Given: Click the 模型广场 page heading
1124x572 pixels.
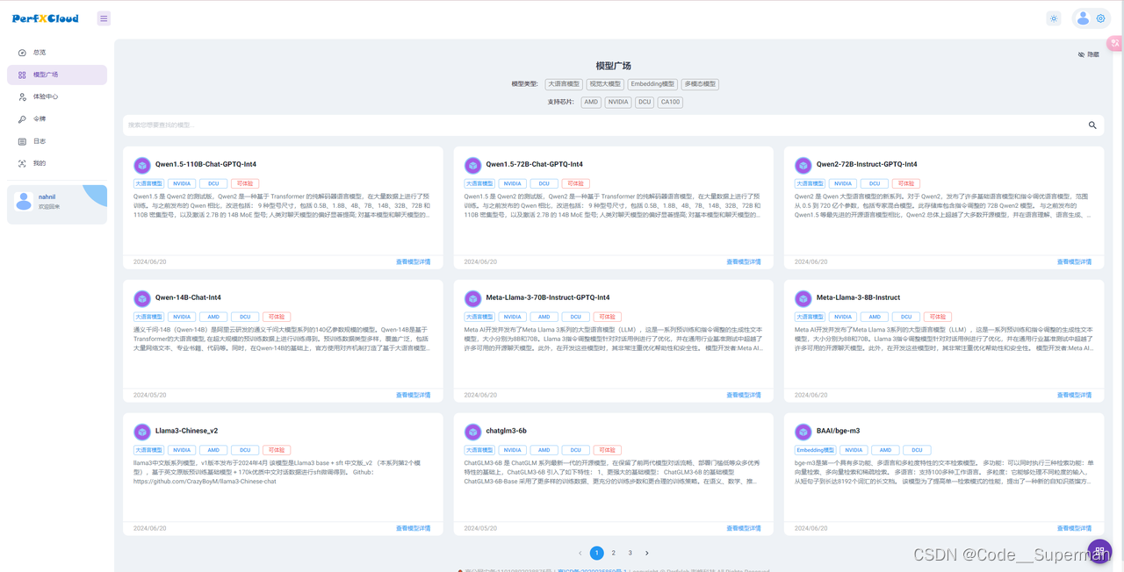Looking at the screenshot, I should pyautogui.click(x=613, y=66).
